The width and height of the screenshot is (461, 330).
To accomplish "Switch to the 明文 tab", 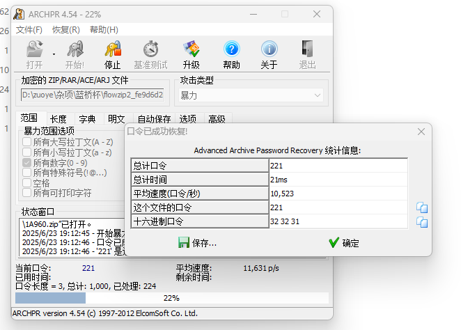I will (x=117, y=119).
